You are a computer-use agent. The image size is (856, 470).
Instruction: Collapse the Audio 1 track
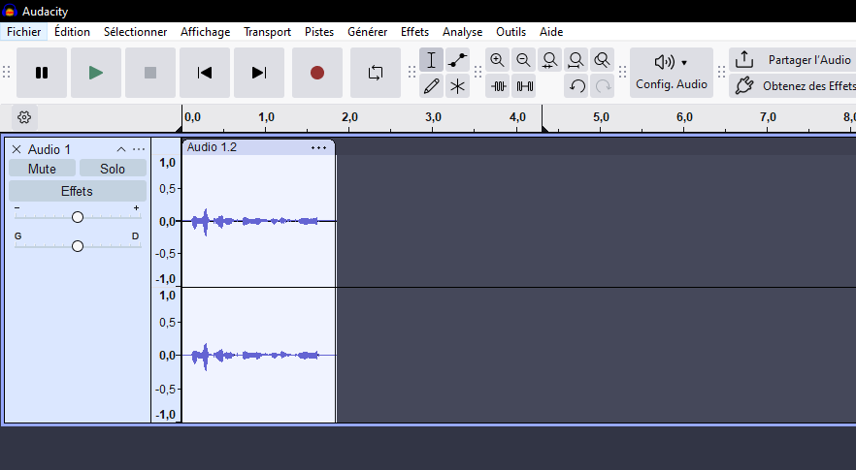point(121,149)
